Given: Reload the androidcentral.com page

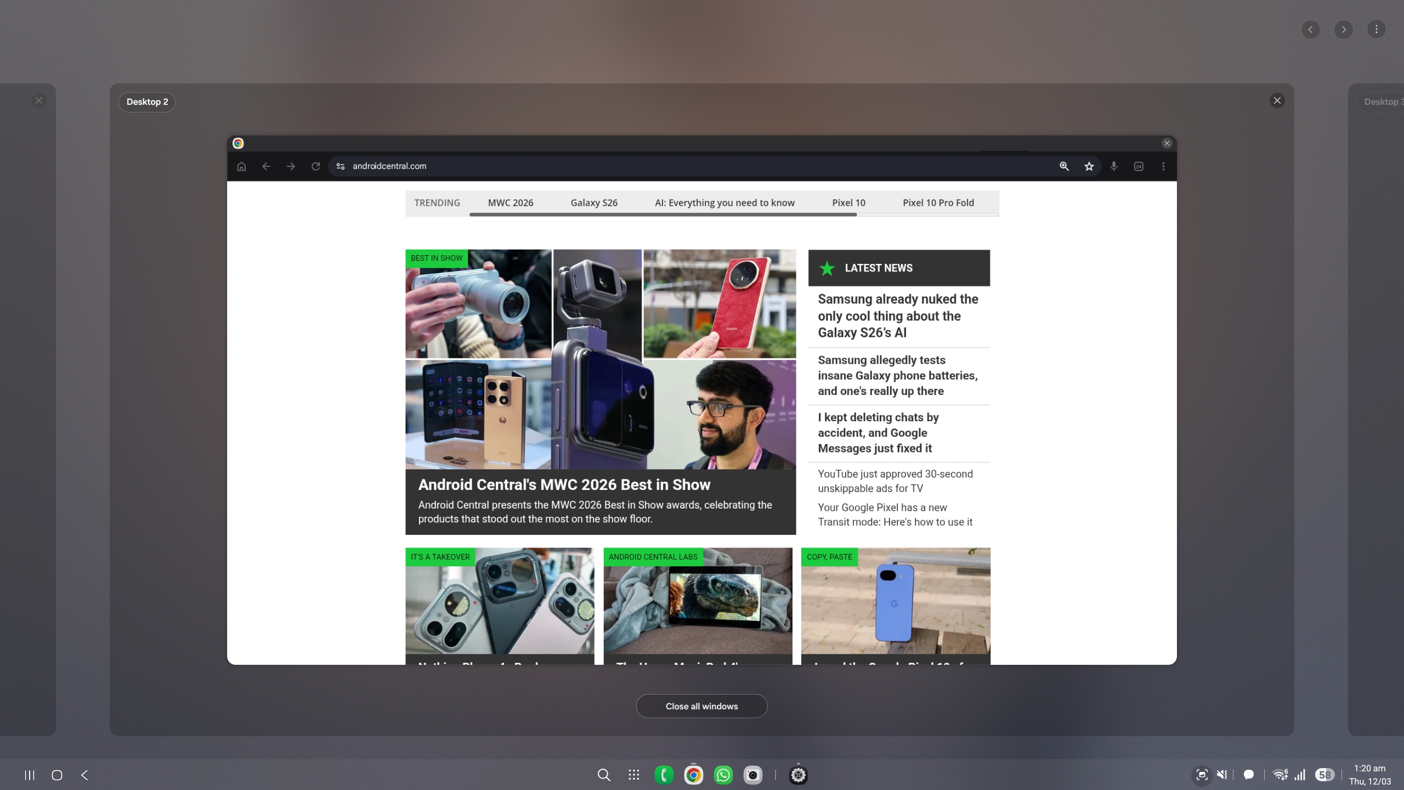Looking at the screenshot, I should pos(315,166).
